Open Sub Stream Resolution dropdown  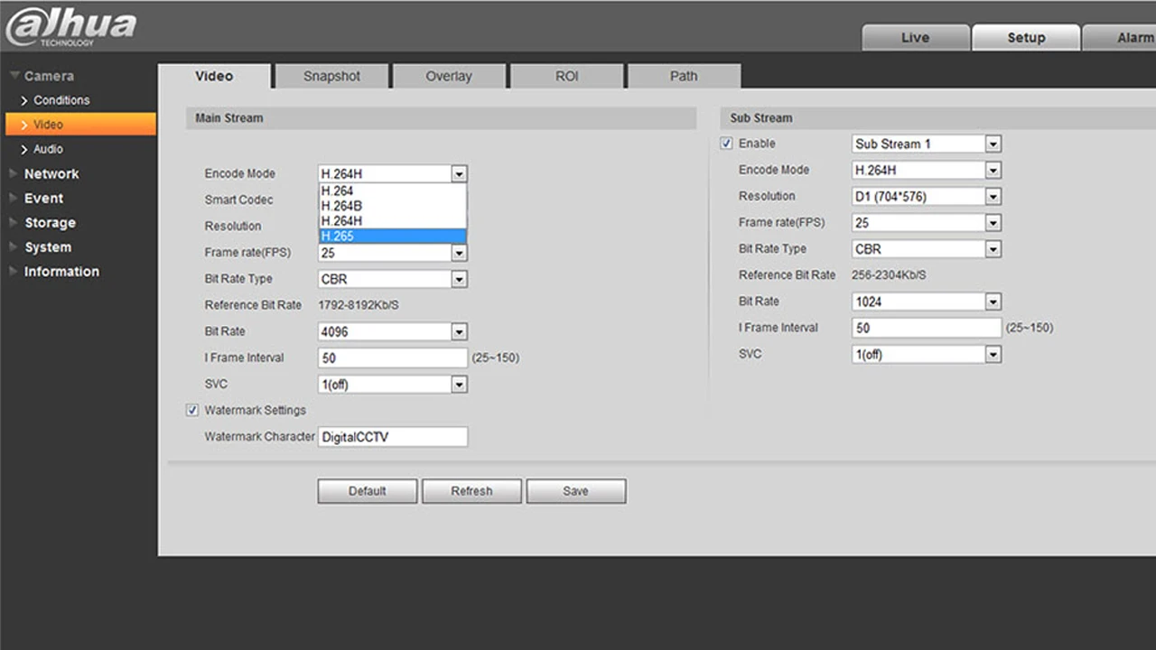tap(927, 196)
